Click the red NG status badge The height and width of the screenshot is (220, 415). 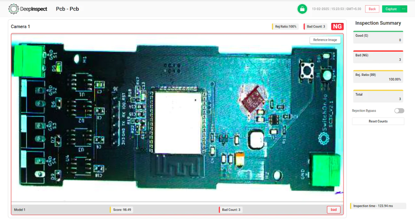click(x=337, y=26)
